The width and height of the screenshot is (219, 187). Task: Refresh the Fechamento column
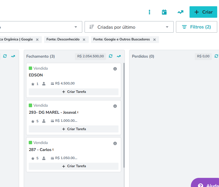click(x=111, y=56)
